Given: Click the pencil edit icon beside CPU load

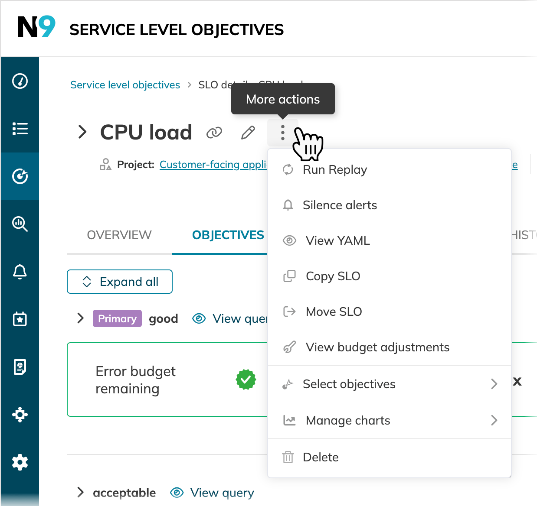Looking at the screenshot, I should pyautogui.click(x=248, y=133).
